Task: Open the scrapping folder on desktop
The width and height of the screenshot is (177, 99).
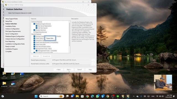Action: [x=4, y=84]
